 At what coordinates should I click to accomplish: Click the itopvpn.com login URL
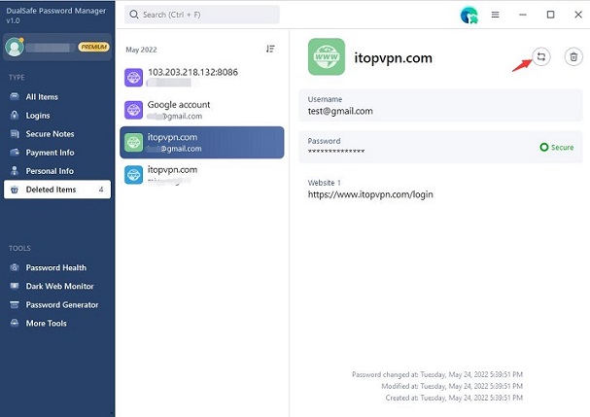point(370,194)
